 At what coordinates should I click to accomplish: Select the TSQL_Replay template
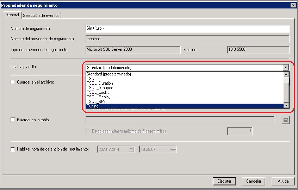185,97
